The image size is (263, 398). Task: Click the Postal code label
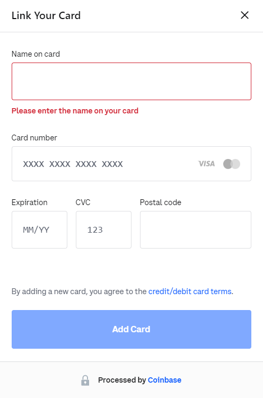161,202
